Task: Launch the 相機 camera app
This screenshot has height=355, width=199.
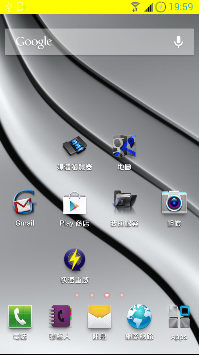Action: [x=174, y=202]
